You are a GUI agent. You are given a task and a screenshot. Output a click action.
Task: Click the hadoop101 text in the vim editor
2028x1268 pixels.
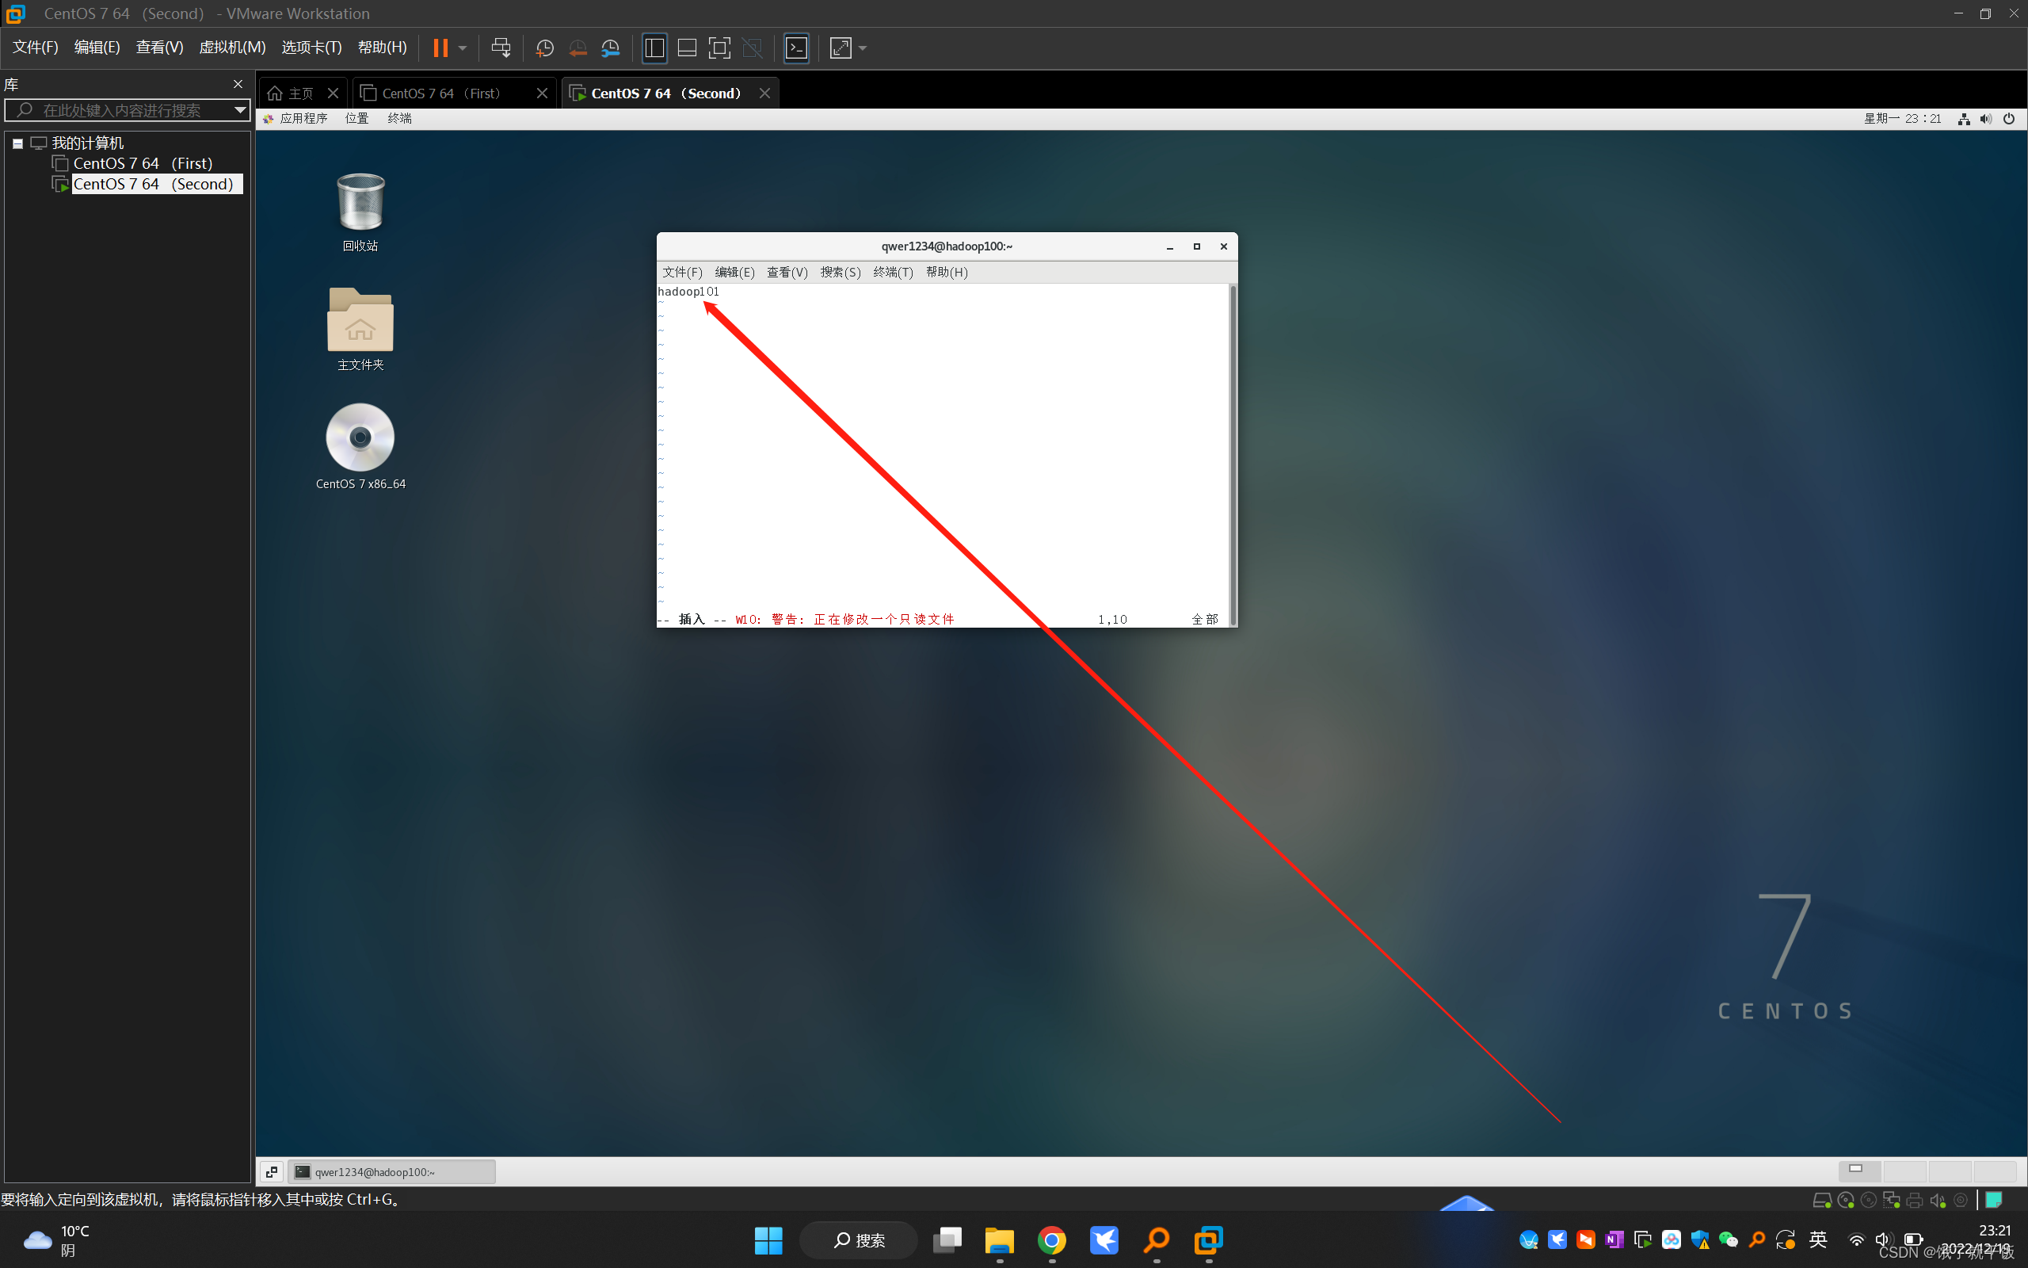(688, 291)
